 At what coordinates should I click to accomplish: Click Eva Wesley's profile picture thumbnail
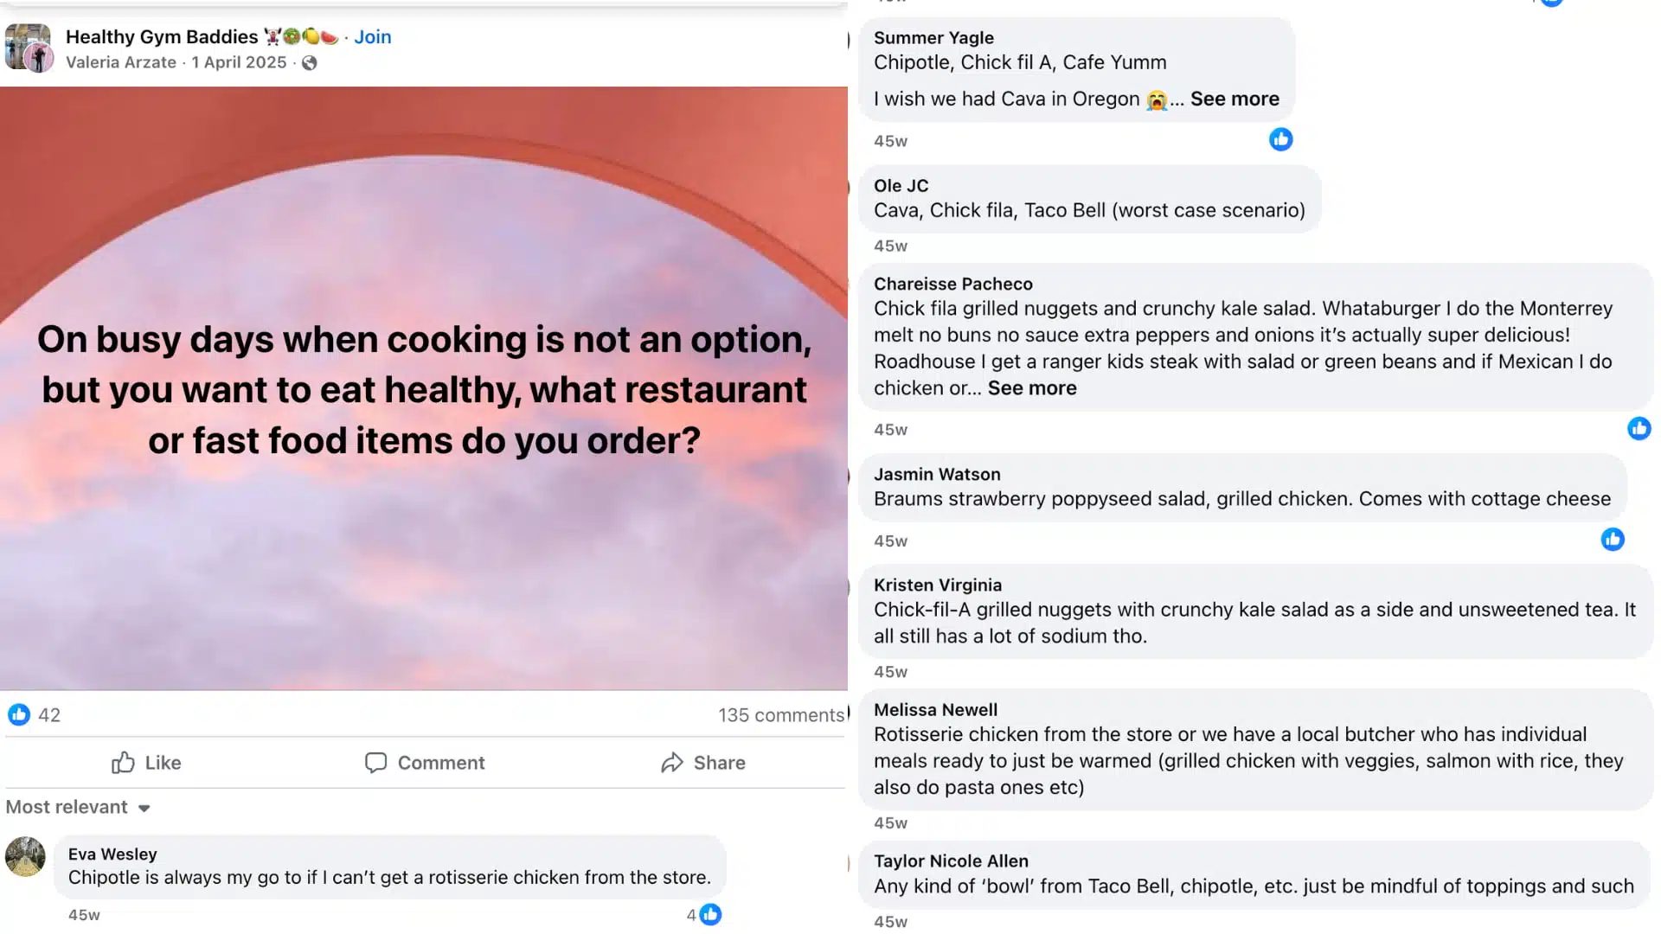[25, 857]
